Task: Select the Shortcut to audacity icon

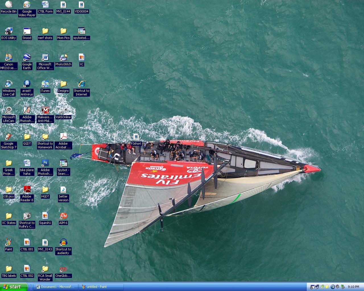Action: [x=63, y=243]
